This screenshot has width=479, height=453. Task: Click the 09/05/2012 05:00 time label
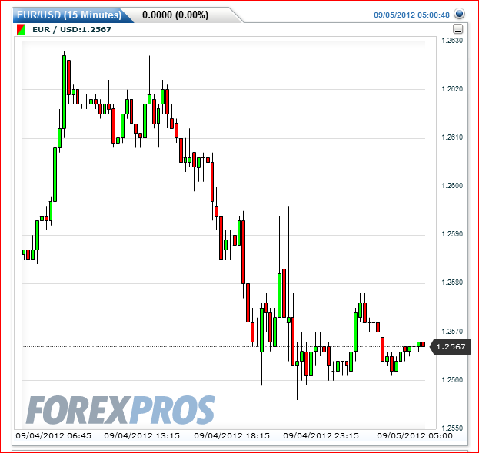point(414,435)
